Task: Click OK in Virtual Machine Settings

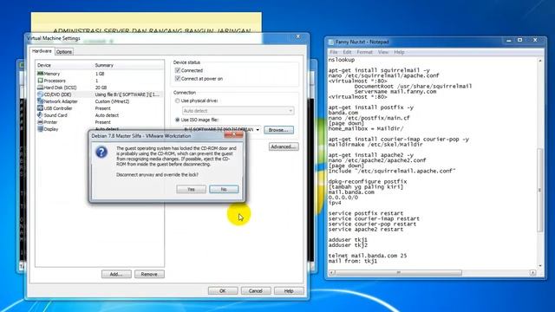Action: (x=223, y=291)
